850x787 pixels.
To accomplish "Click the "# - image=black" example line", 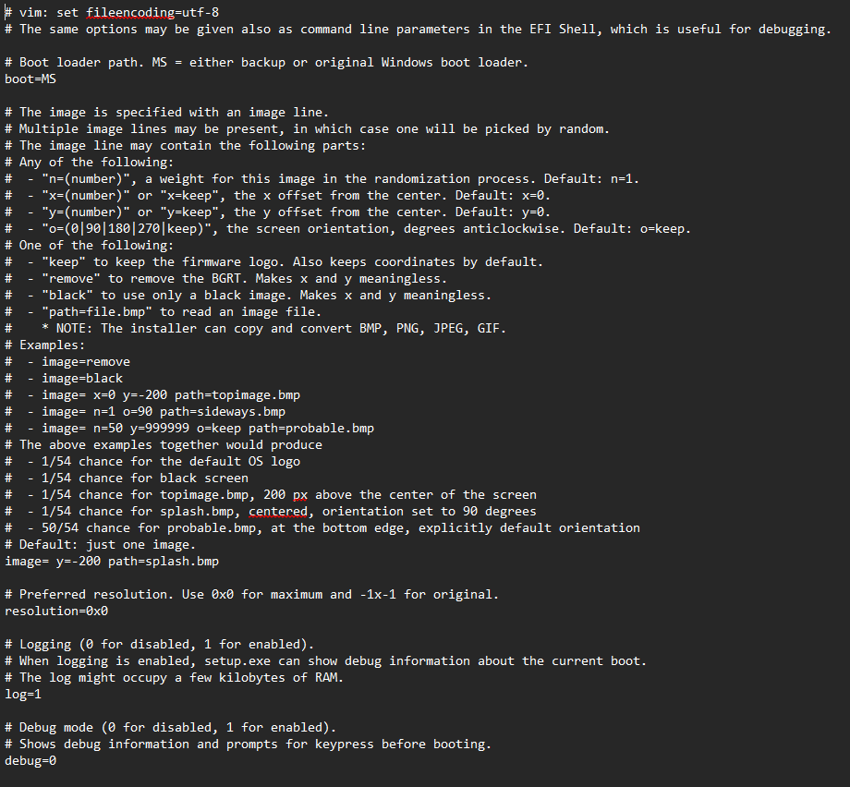I will tap(82, 378).
